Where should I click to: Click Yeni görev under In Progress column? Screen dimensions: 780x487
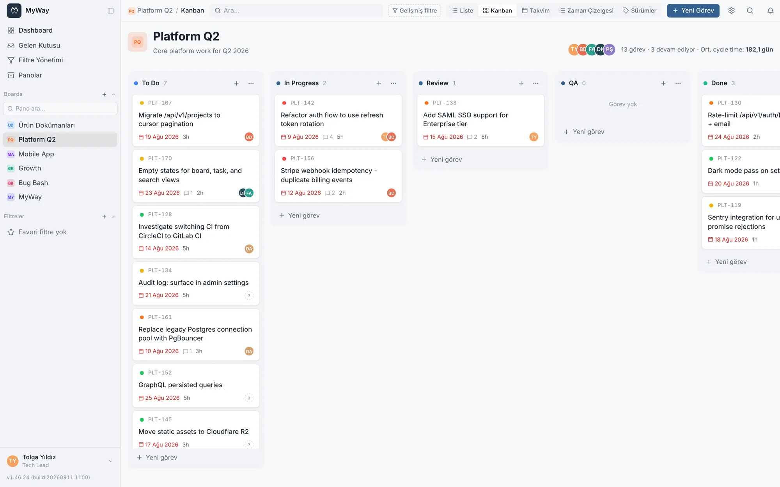coord(300,215)
